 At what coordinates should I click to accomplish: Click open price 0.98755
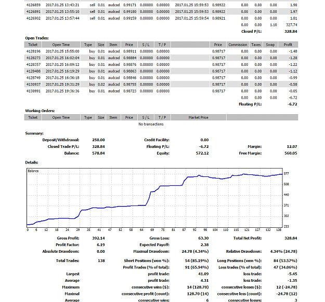(130, 85)
